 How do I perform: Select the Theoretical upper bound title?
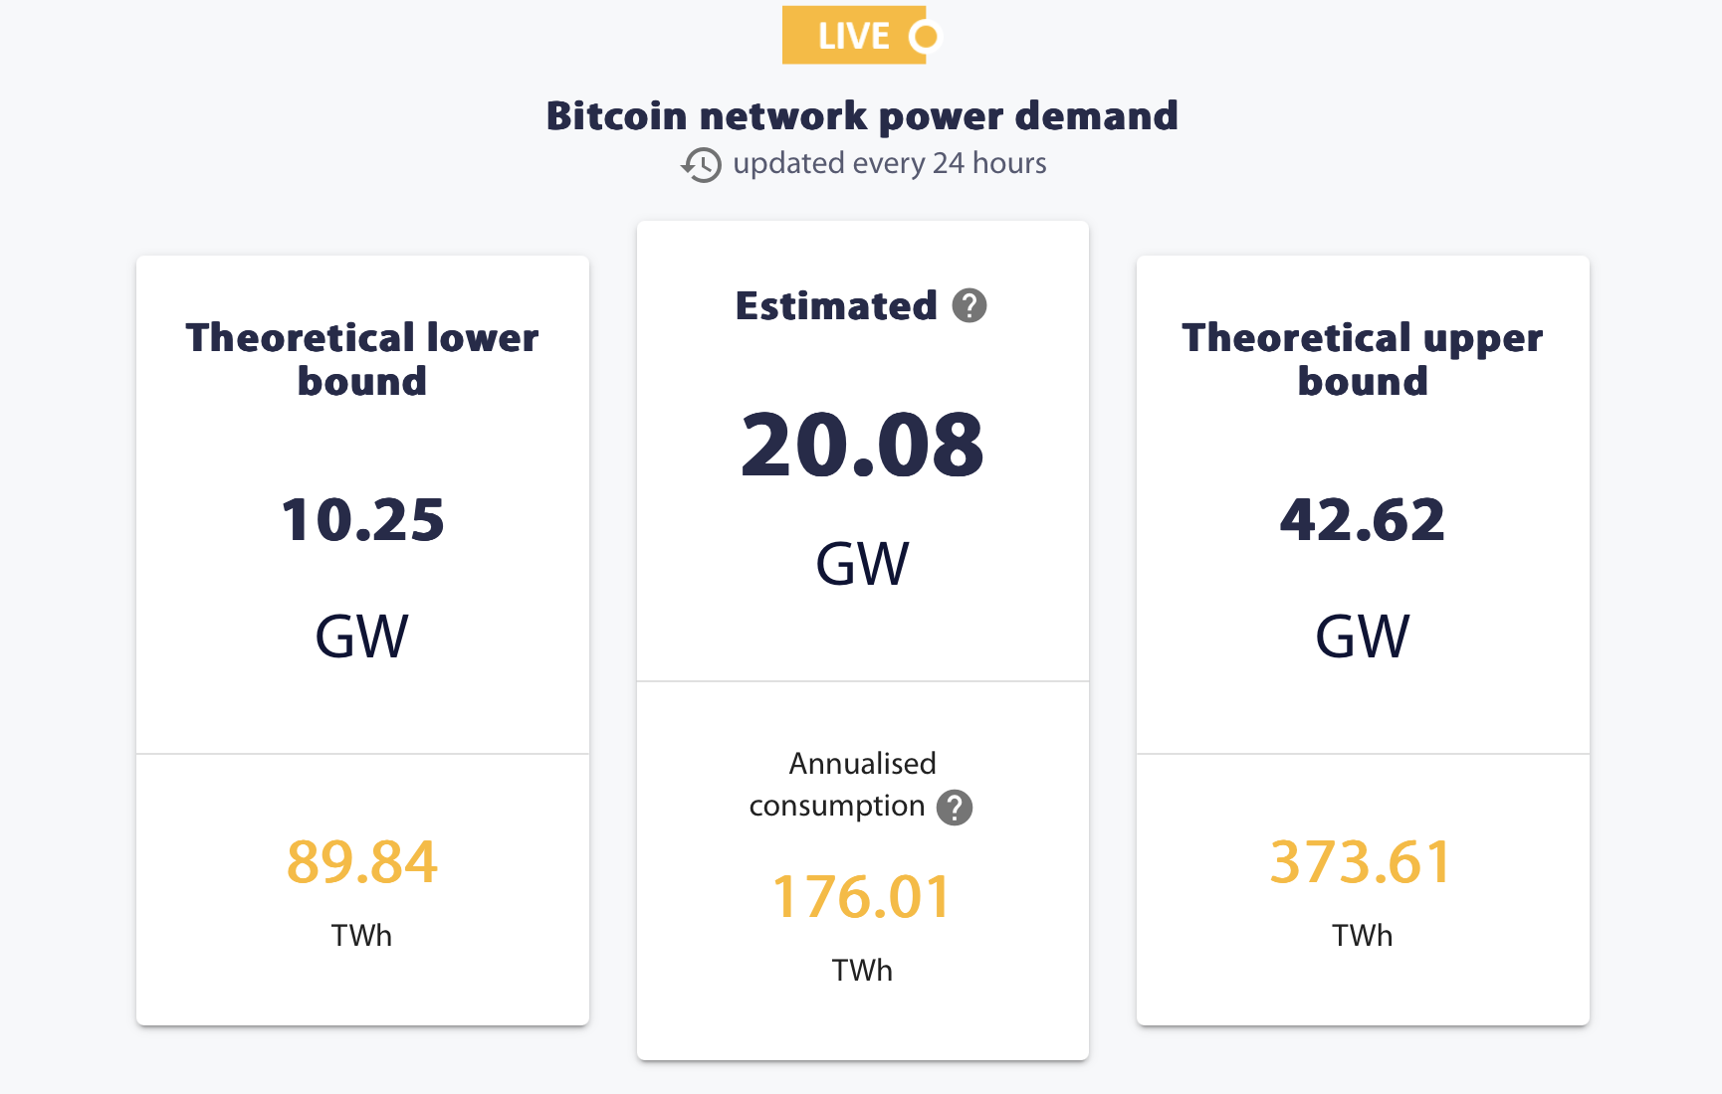tap(1363, 359)
